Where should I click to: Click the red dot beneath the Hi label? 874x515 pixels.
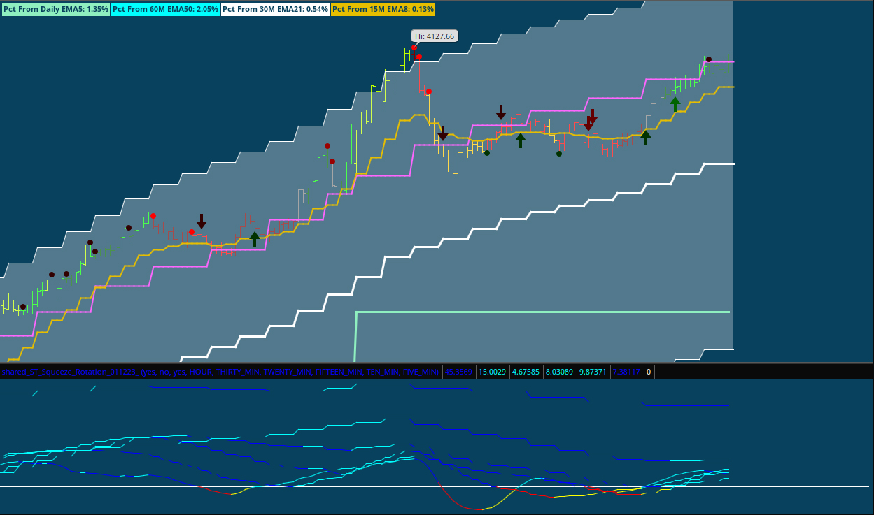point(414,48)
